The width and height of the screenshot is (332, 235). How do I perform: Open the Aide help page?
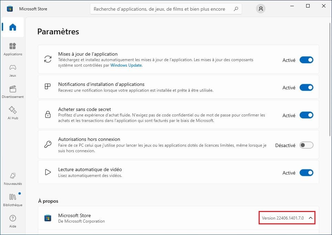(x=13, y=221)
